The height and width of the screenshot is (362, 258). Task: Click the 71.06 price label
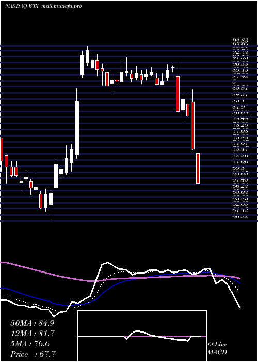pyautogui.click(x=240, y=162)
